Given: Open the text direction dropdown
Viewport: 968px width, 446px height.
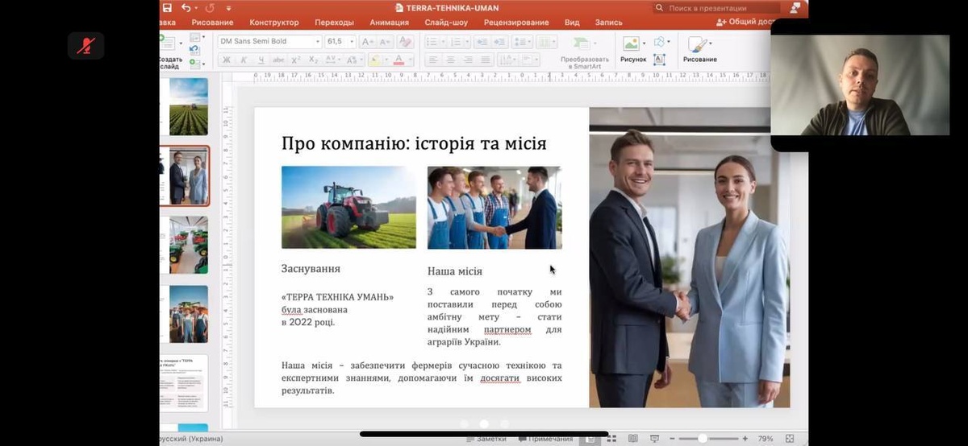Looking at the screenshot, I should (507, 60).
